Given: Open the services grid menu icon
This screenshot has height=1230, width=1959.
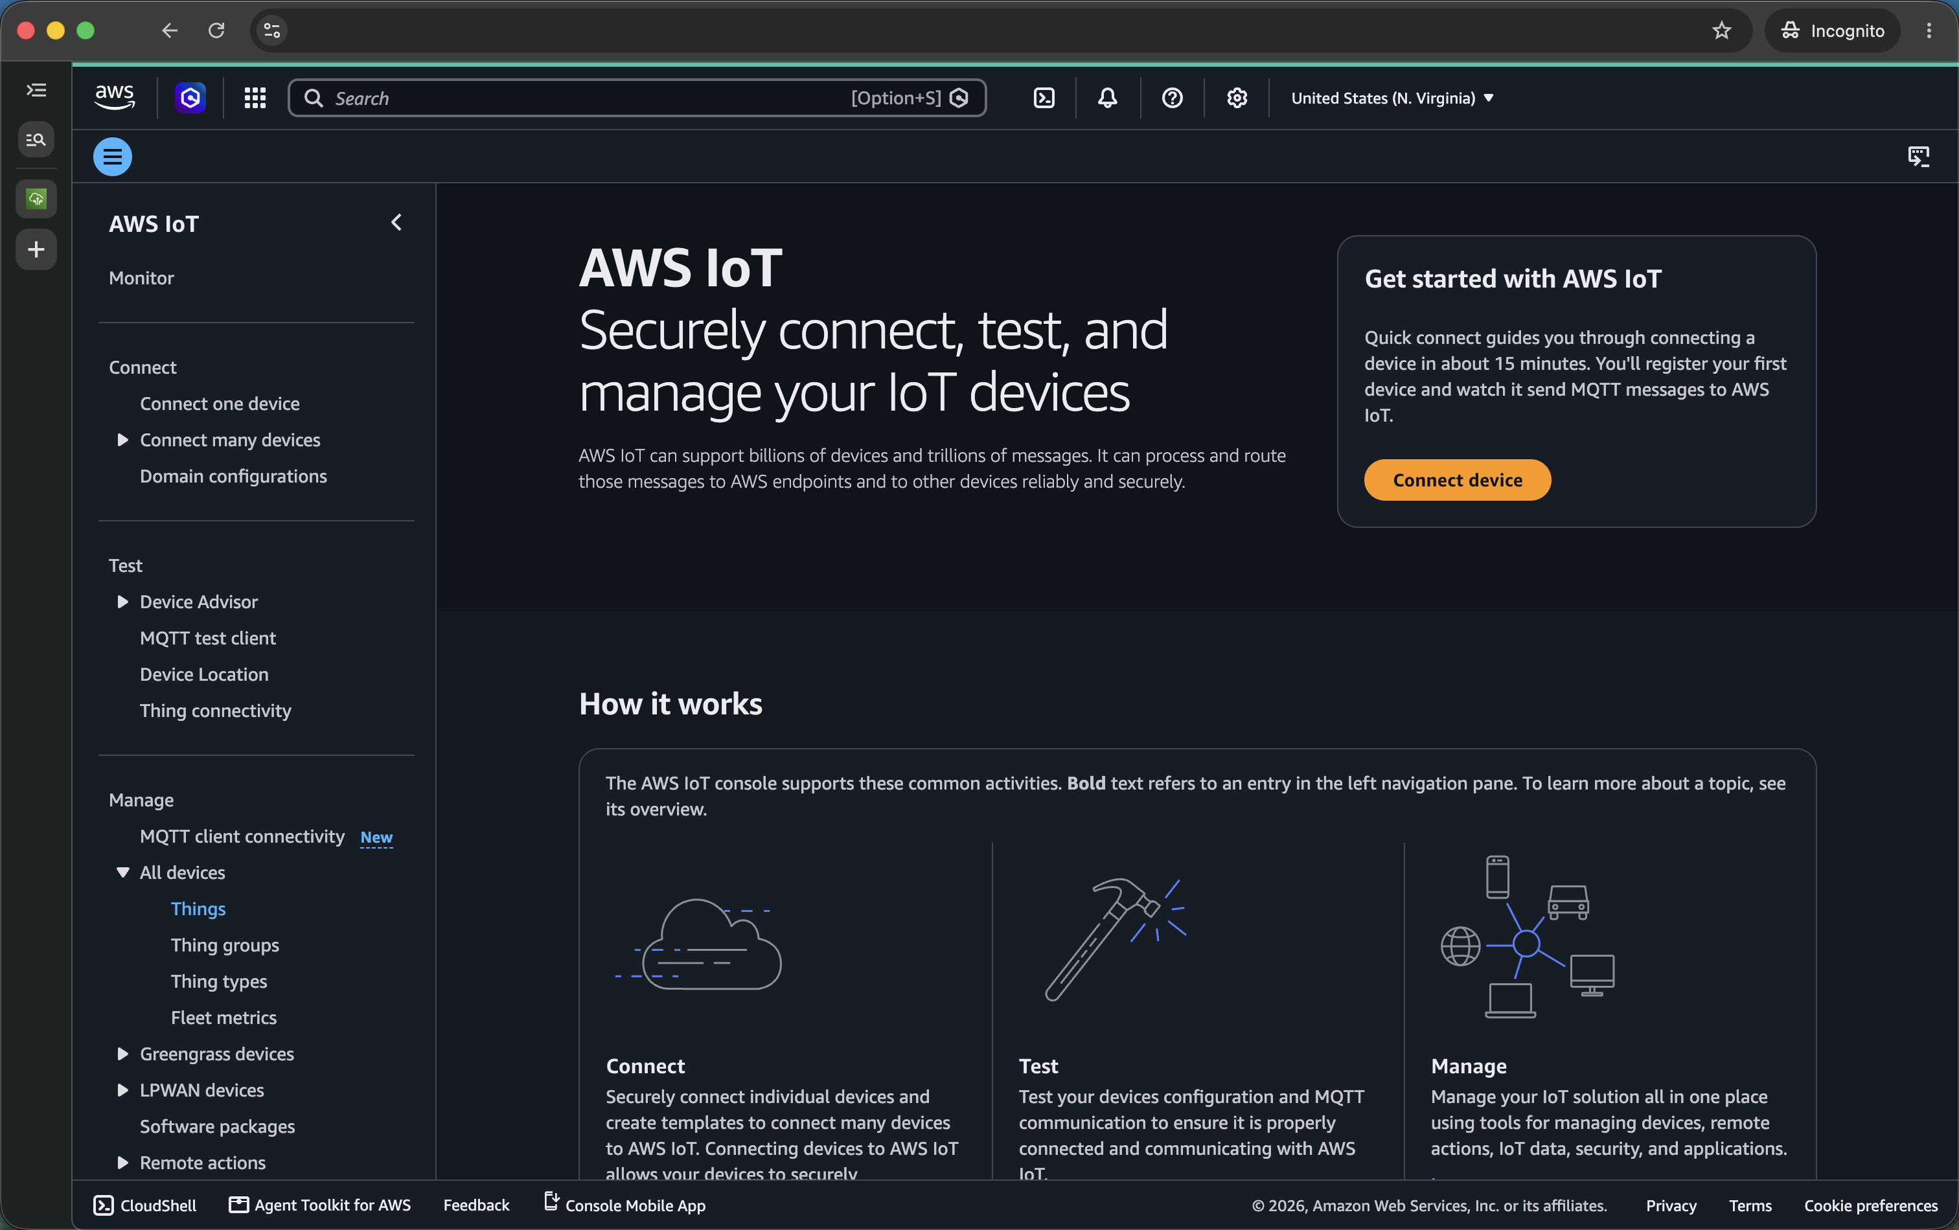Looking at the screenshot, I should coord(255,98).
